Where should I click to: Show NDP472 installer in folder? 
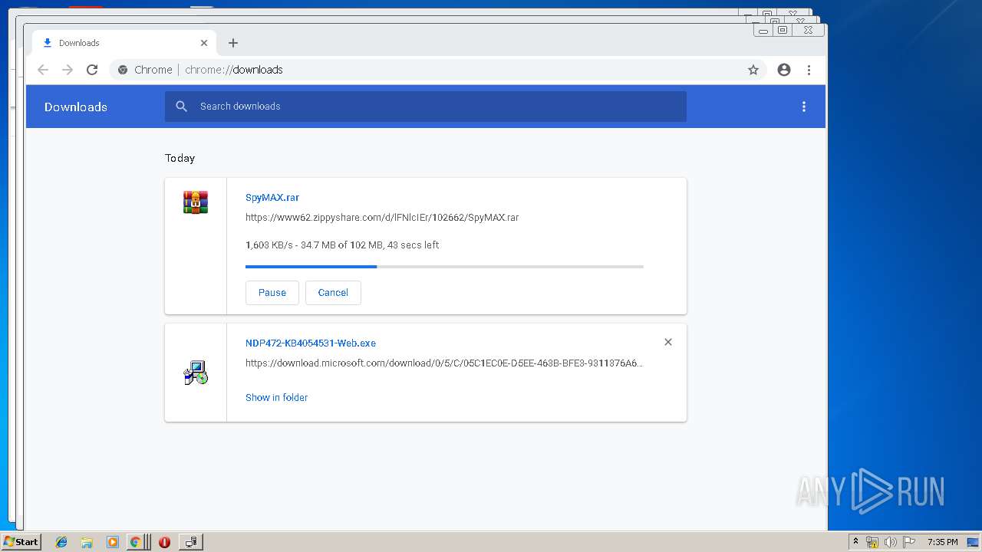(x=276, y=397)
